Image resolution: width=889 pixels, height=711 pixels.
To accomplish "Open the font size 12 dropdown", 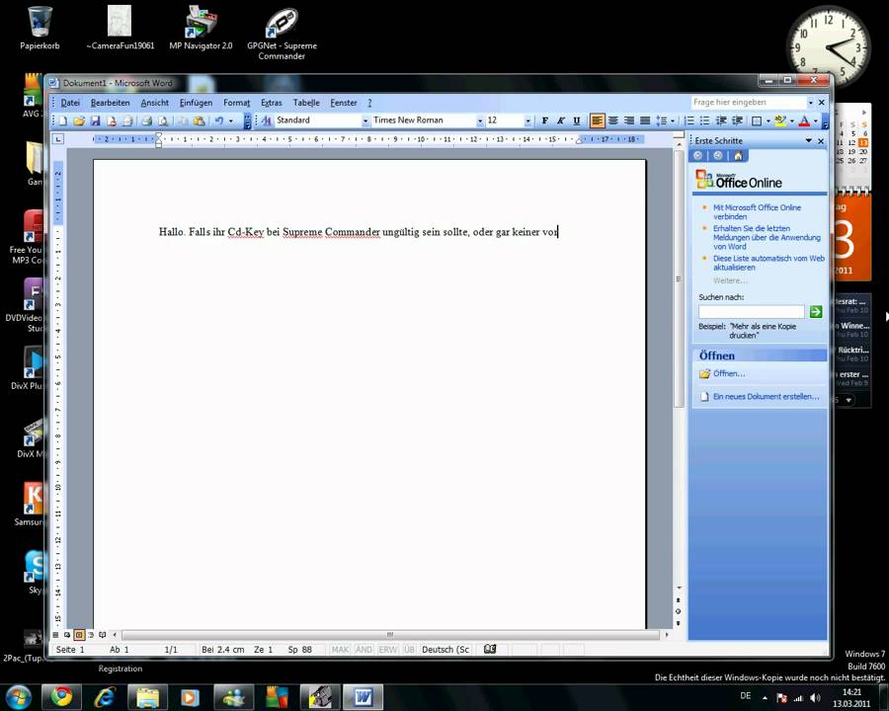I will click(x=527, y=120).
